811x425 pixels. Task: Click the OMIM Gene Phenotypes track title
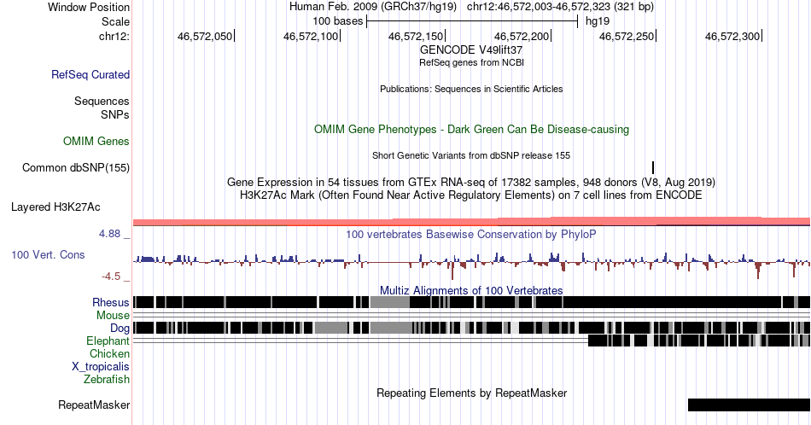pyautogui.click(x=471, y=129)
